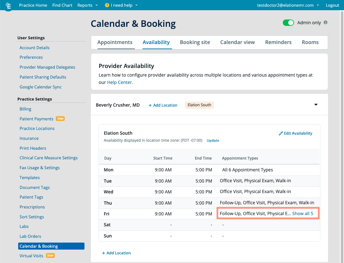344x263 pixels.
Task: Collapse Beverly Crusher provider section arrow
Action: [316, 105]
